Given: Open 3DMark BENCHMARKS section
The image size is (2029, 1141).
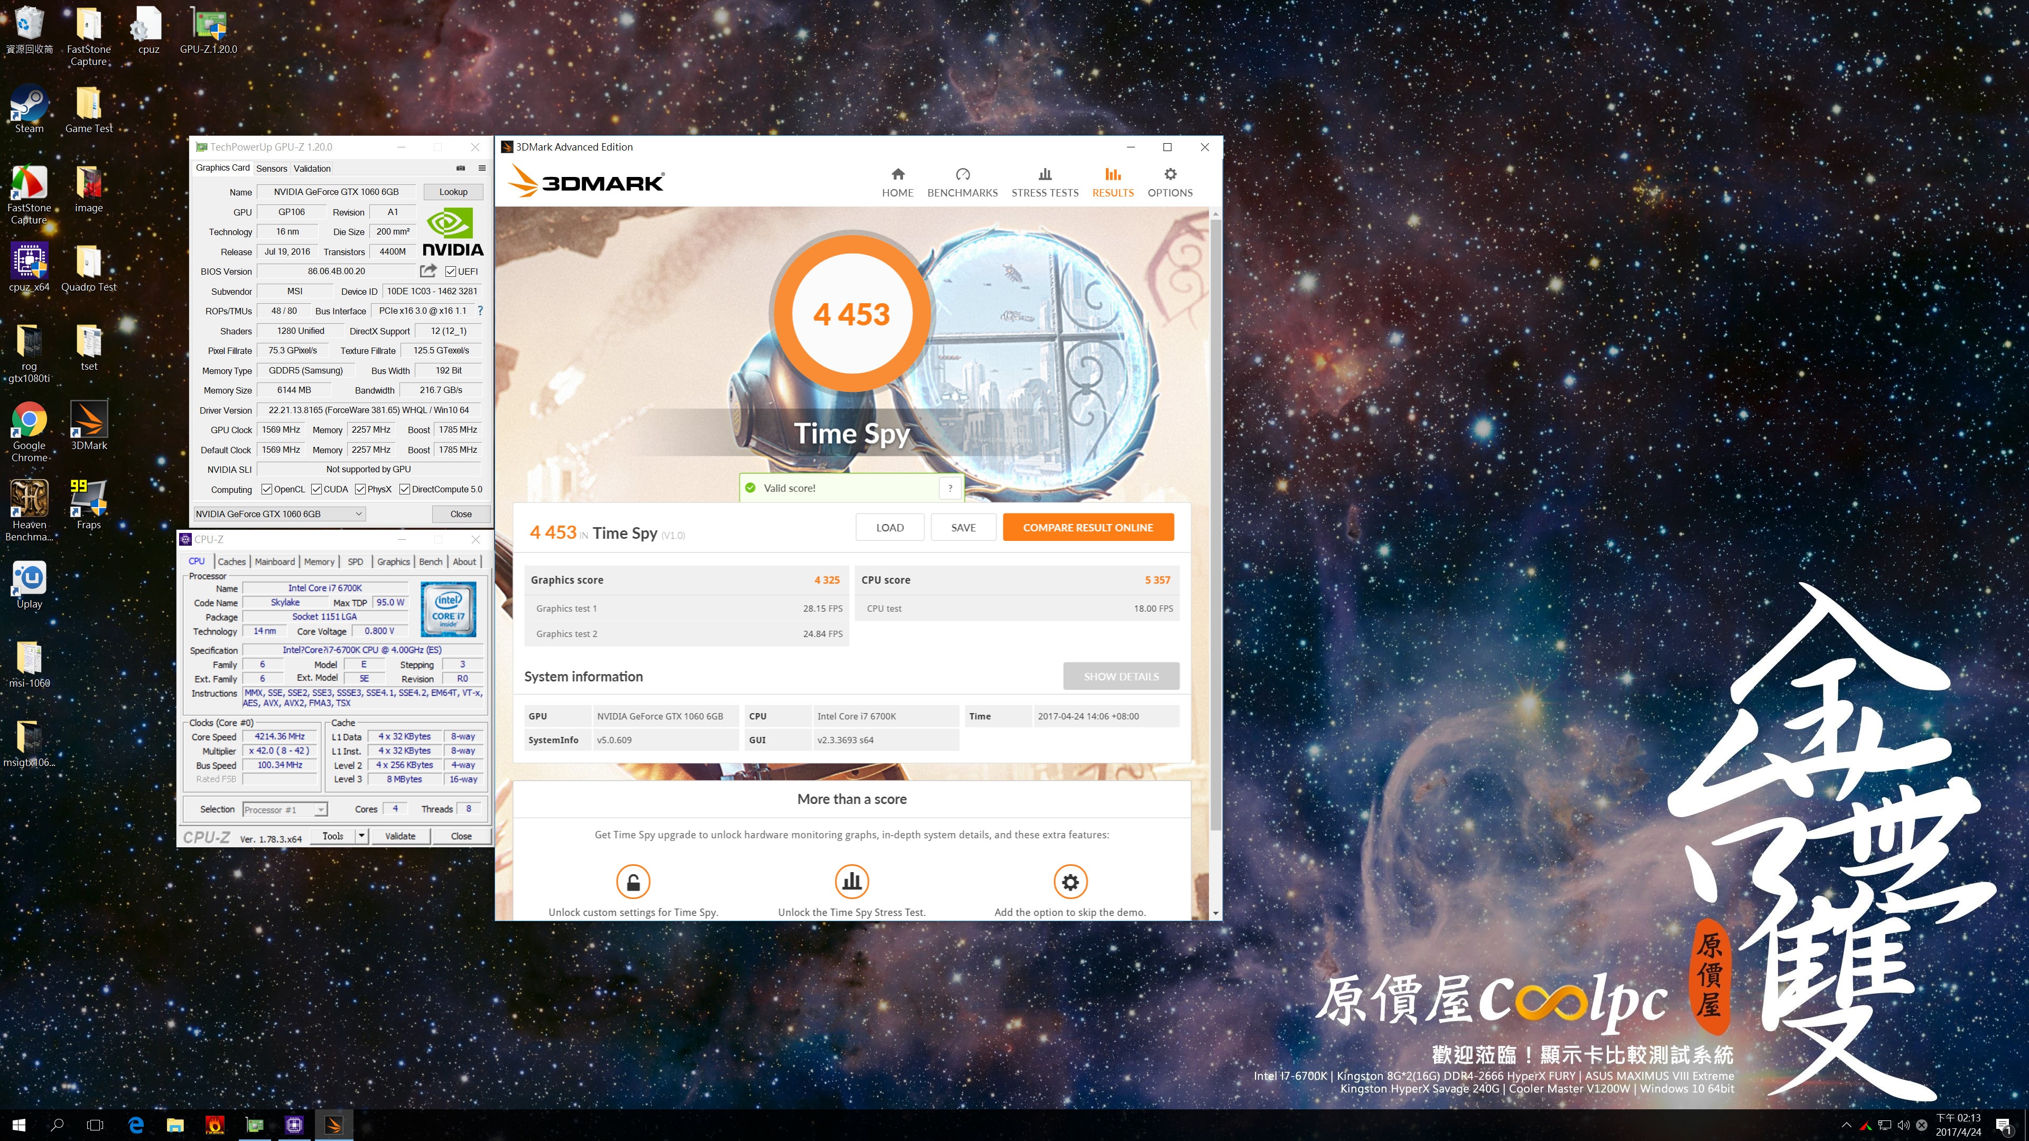Looking at the screenshot, I should pos(963,182).
